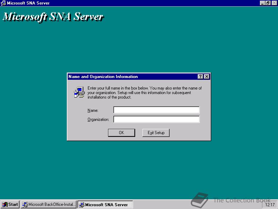The height and width of the screenshot is (209, 278).
Task: Click the Organization input field
Action: pos(156,119)
